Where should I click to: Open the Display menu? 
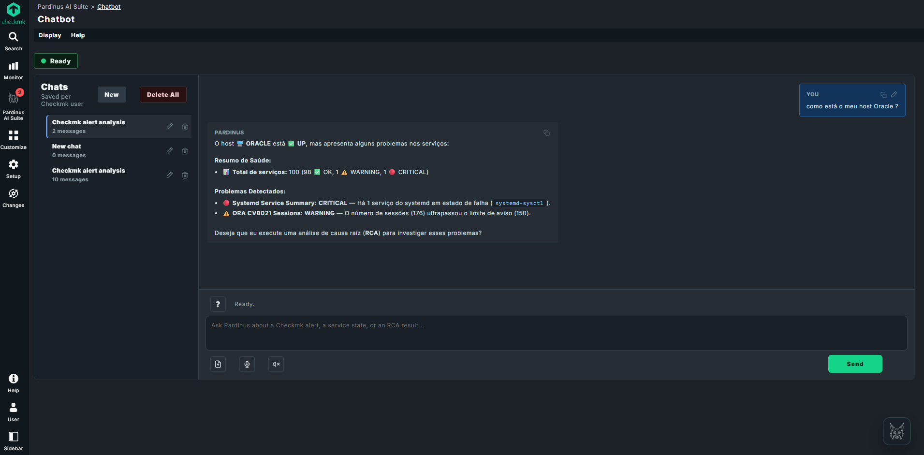click(50, 35)
